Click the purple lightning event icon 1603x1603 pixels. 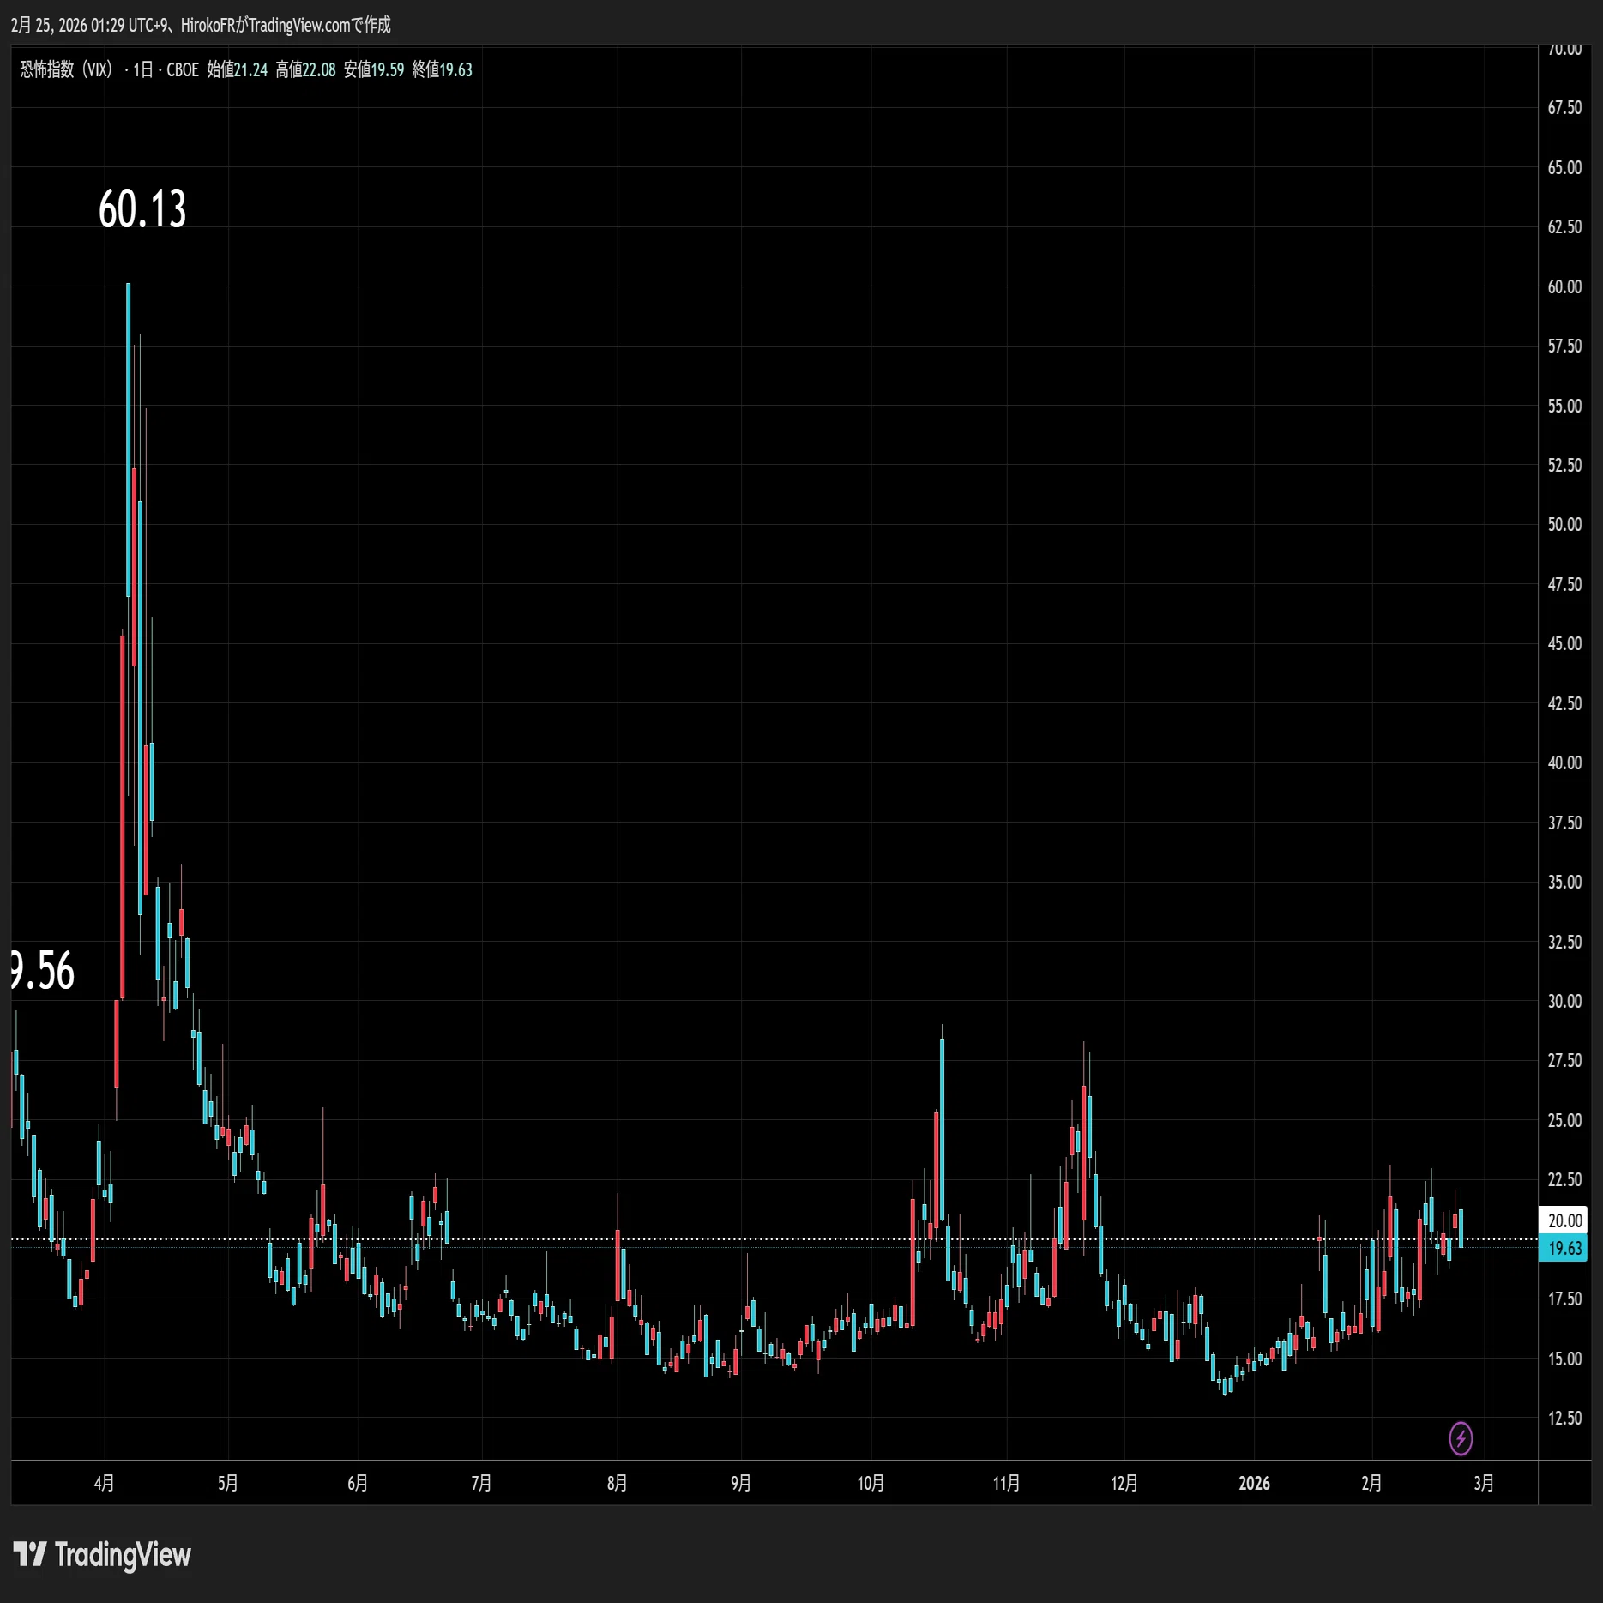[1461, 1438]
